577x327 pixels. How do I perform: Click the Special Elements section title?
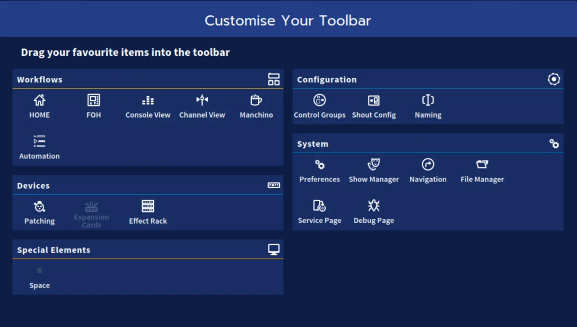coord(53,250)
